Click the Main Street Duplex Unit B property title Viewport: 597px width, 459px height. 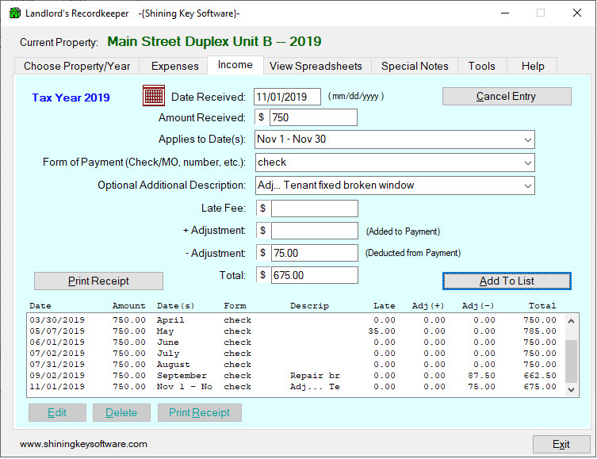tap(214, 41)
